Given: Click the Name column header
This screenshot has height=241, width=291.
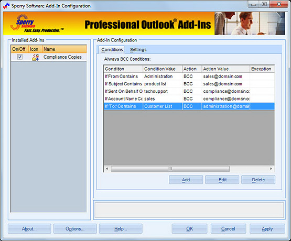Looking at the screenshot, I should (x=64, y=49).
